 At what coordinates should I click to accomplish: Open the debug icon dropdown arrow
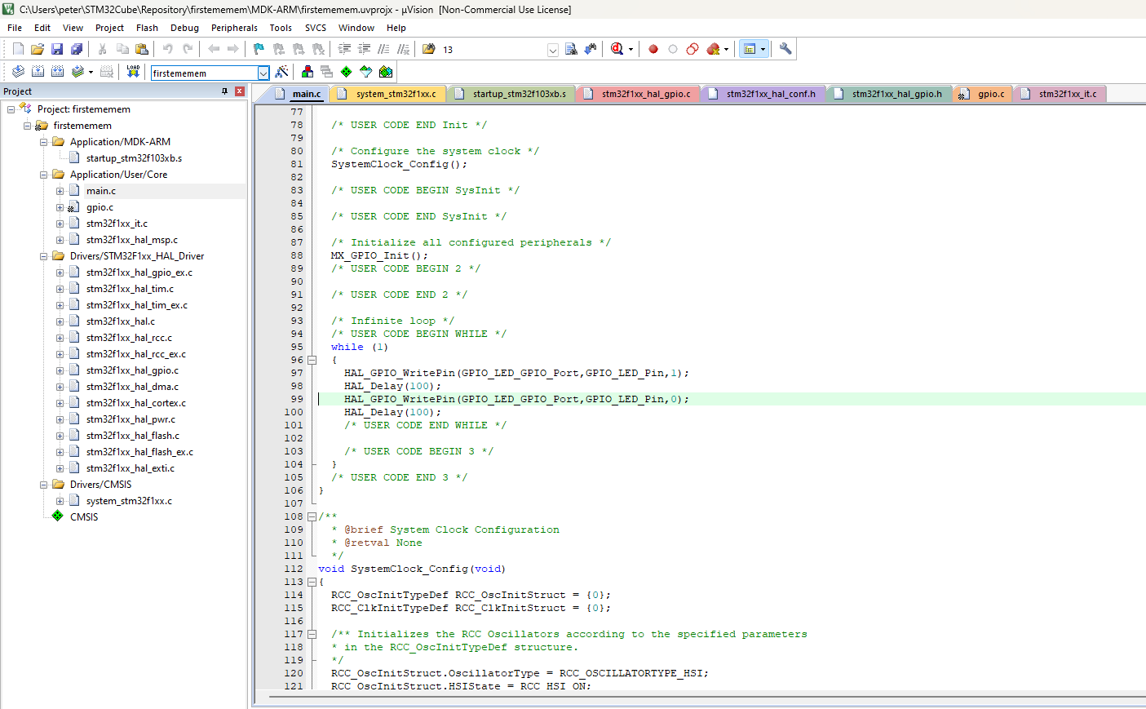[x=631, y=50]
